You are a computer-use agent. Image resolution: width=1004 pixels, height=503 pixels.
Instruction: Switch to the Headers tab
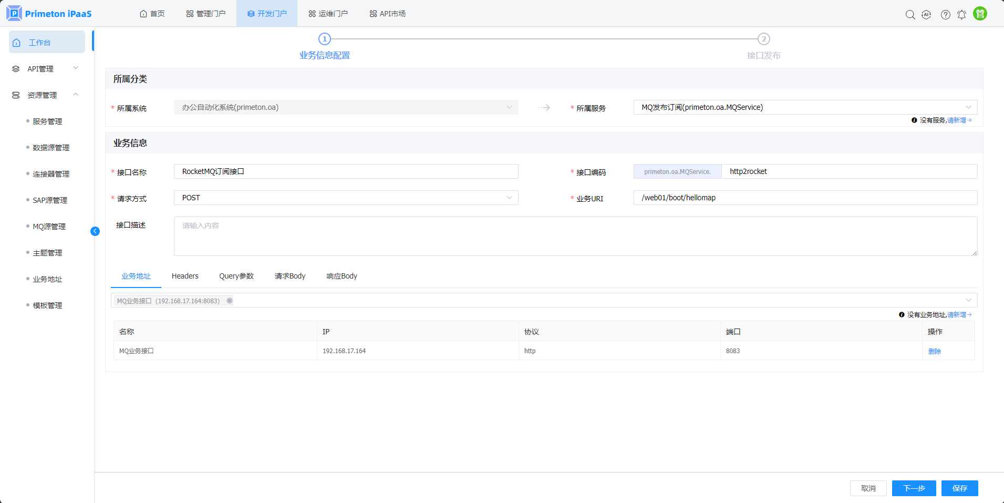185,276
